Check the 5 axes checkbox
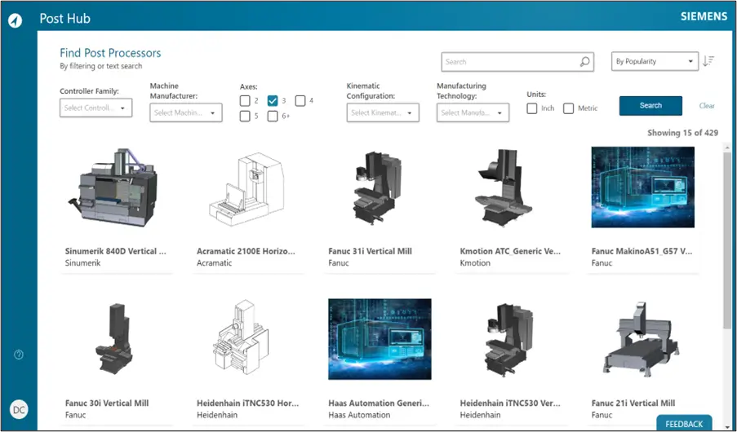The height and width of the screenshot is (432, 737). click(245, 116)
